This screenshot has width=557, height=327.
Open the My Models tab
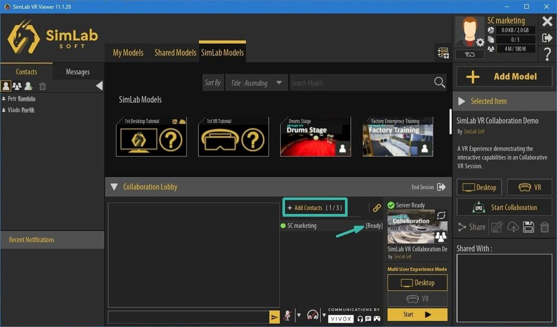coord(128,52)
